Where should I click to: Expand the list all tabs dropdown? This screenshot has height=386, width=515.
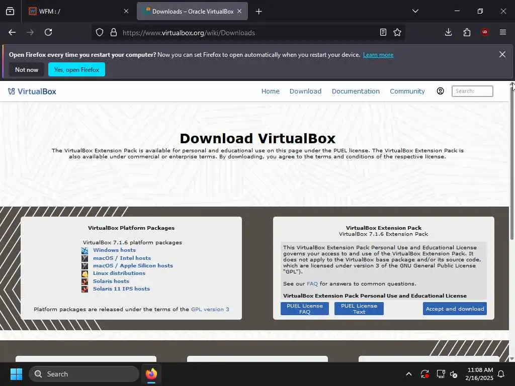415,11
